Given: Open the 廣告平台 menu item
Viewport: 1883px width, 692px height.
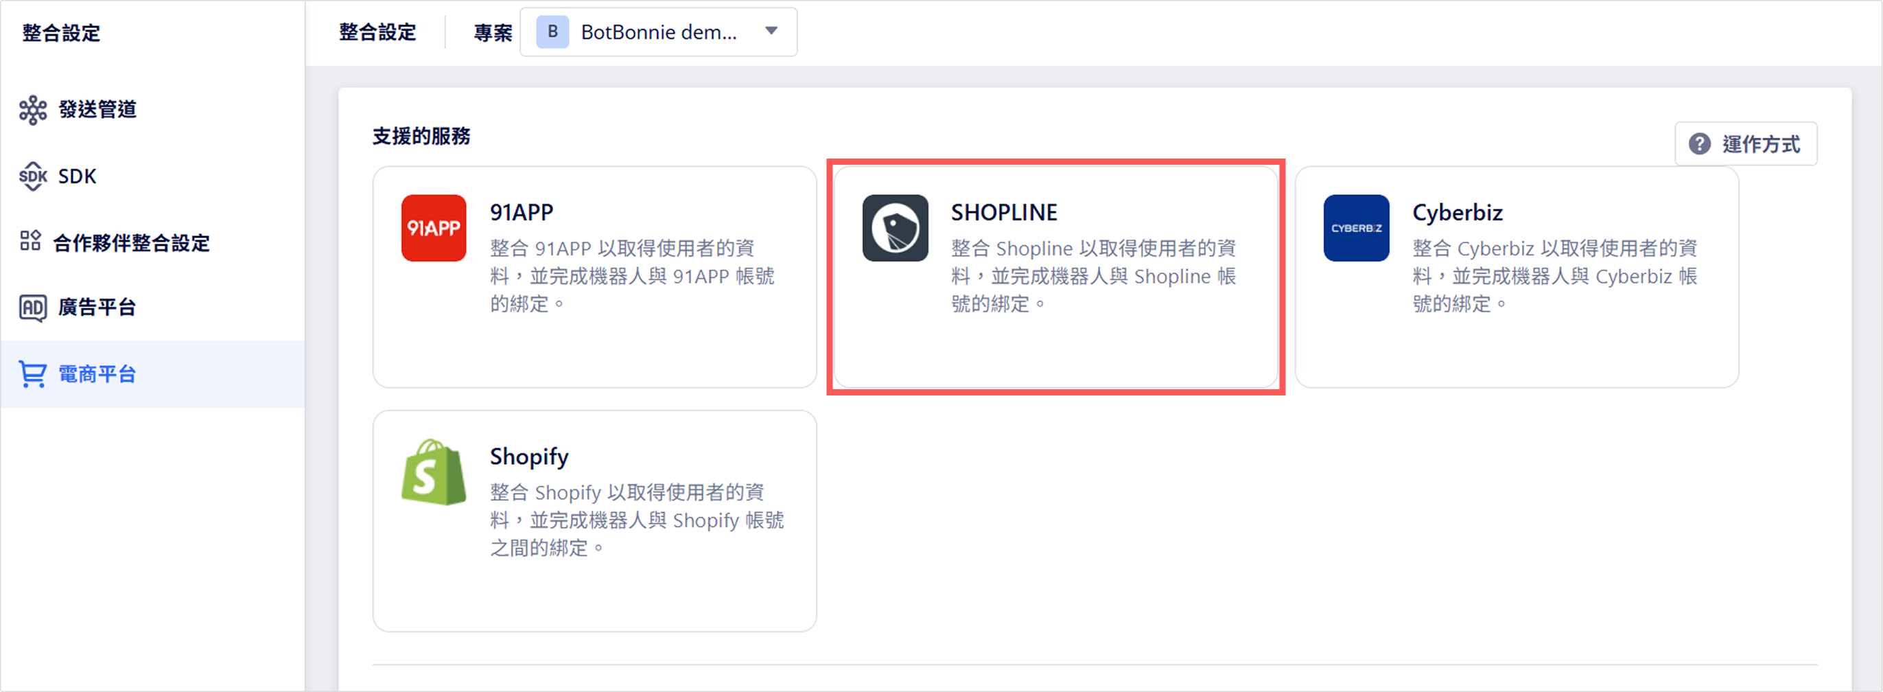Looking at the screenshot, I should (x=152, y=308).
